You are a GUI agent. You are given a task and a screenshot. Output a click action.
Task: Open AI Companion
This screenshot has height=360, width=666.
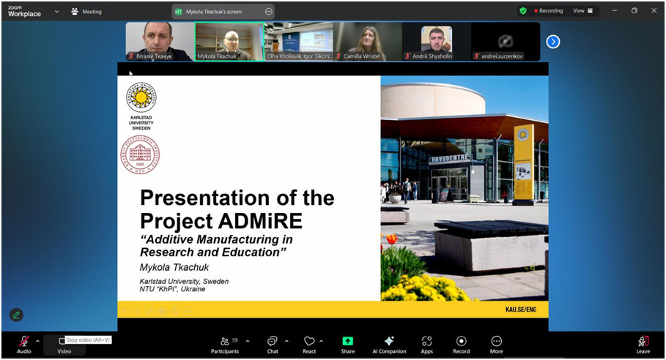pos(389,344)
